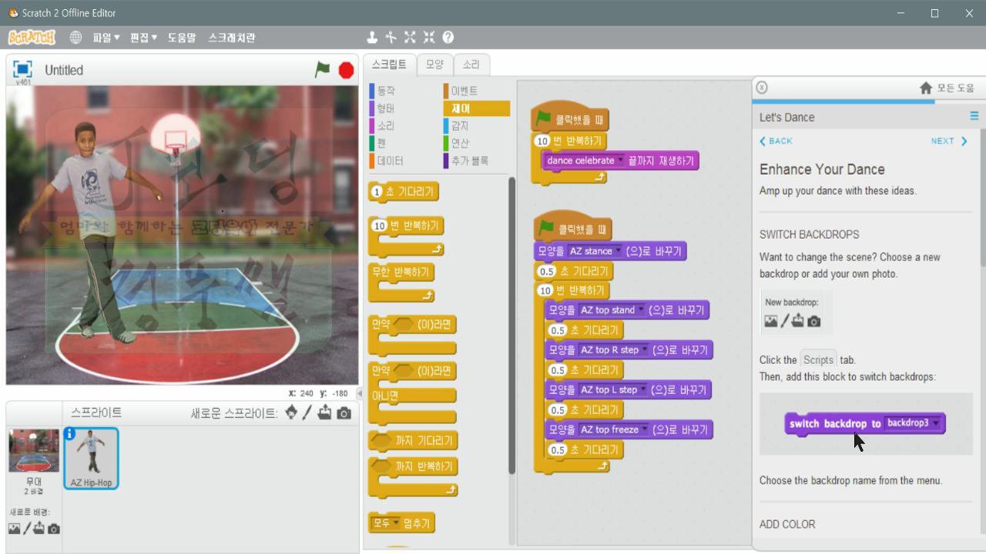This screenshot has height=554, width=986.
Task: Open the AZ top R step dropdown
Action: [613, 350]
